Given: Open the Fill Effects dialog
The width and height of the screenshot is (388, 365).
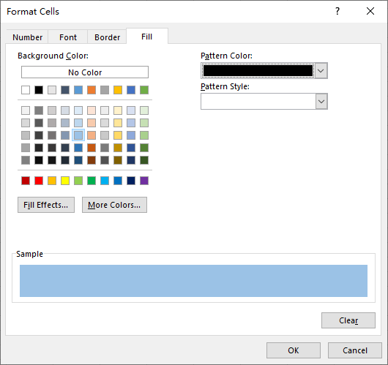Looking at the screenshot, I should coord(46,205).
